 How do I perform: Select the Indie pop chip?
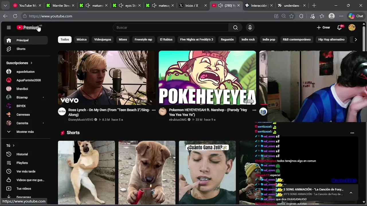point(269,39)
